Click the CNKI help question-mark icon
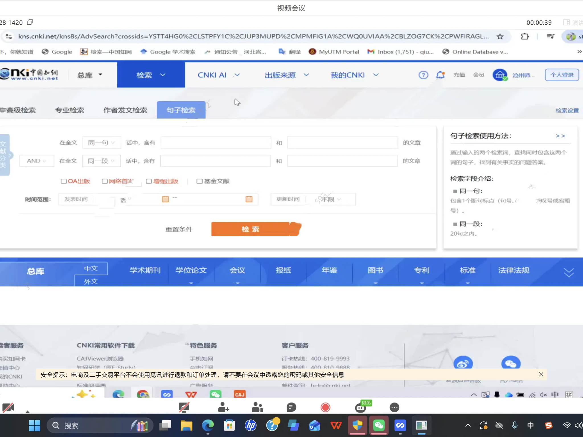The width and height of the screenshot is (583, 437). click(x=423, y=75)
